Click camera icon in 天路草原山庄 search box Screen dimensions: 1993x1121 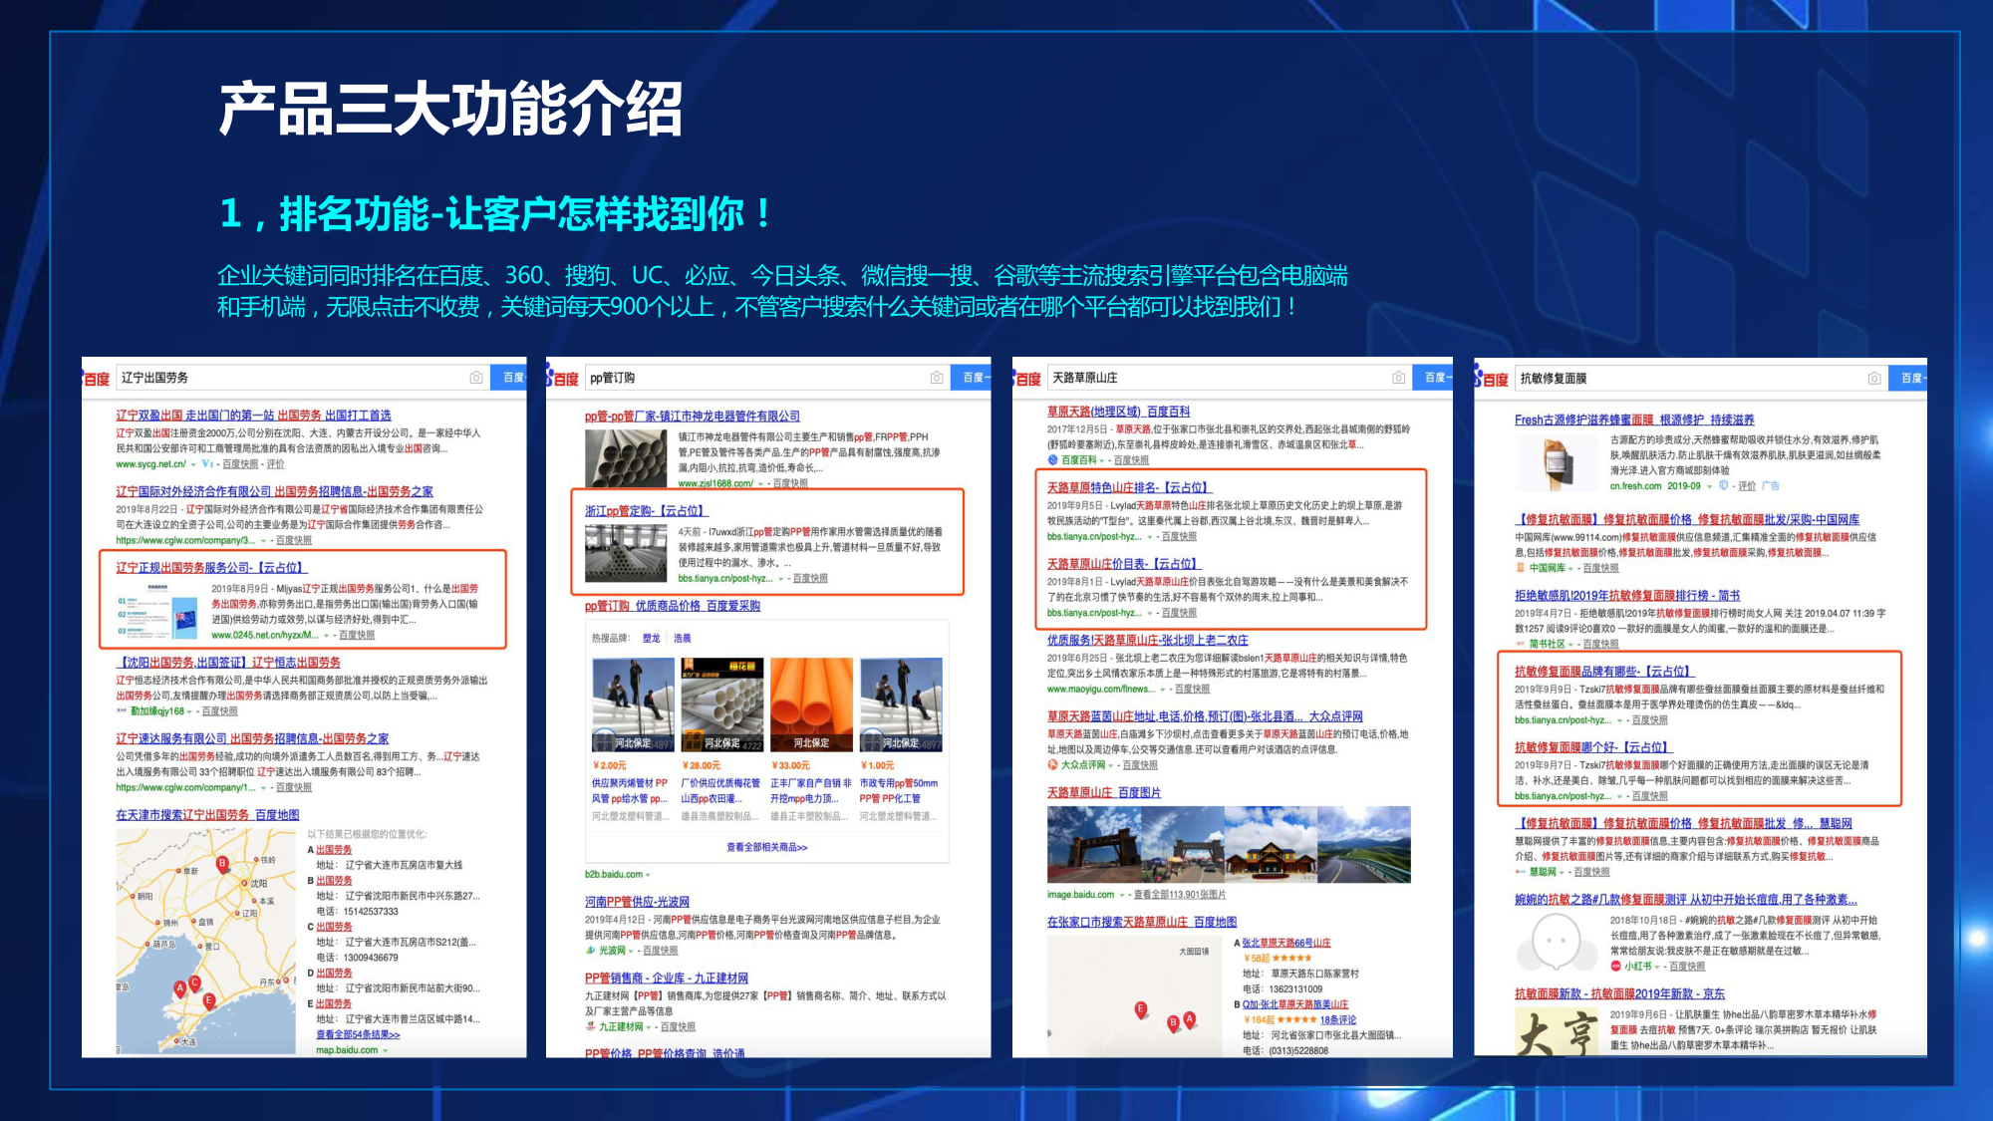click(1399, 378)
